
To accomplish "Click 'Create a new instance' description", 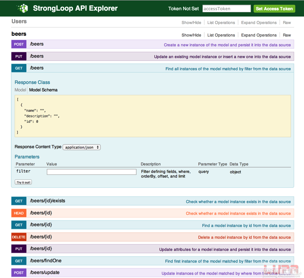I will coord(227,45).
